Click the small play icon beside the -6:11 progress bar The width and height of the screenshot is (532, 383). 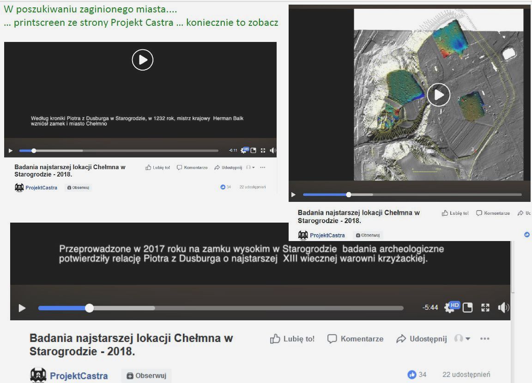[x=11, y=151]
